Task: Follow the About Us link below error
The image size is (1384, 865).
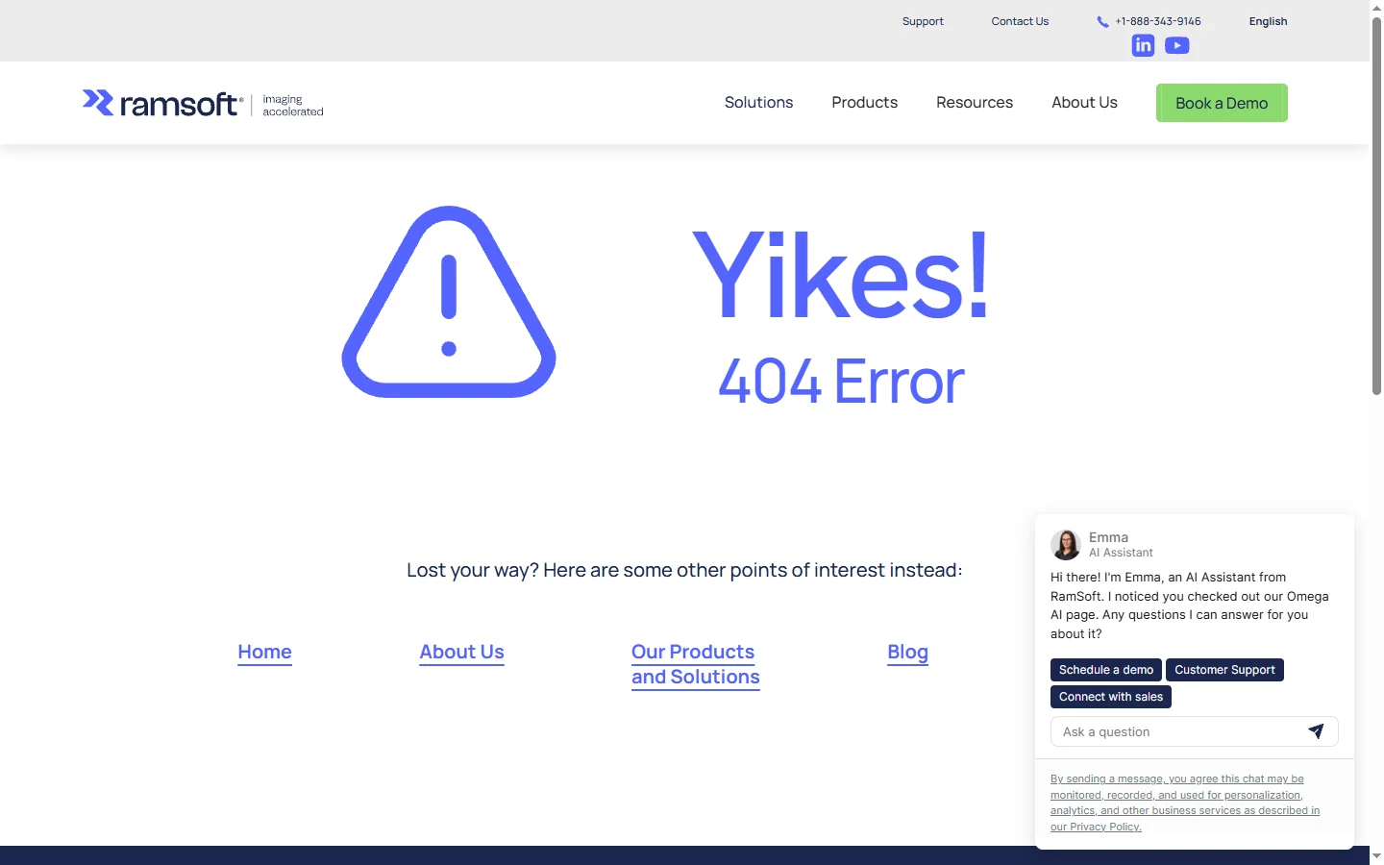Action: coord(461,652)
